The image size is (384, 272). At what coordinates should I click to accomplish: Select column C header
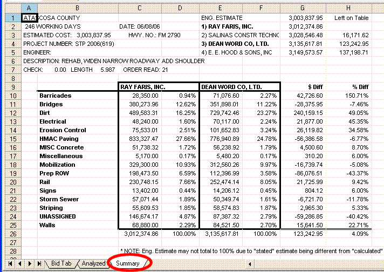(x=139, y=8)
